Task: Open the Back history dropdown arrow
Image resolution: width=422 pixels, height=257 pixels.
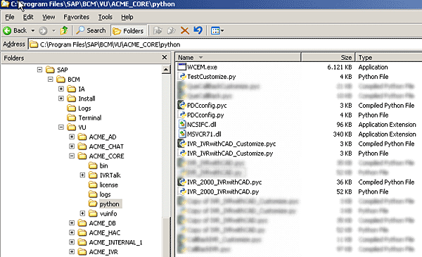Action: [x=33, y=31]
